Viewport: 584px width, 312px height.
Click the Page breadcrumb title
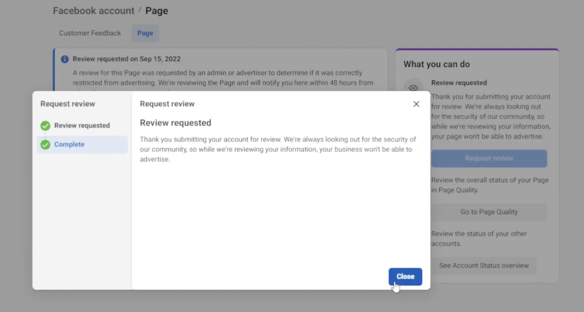pyautogui.click(x=157, y=11)
